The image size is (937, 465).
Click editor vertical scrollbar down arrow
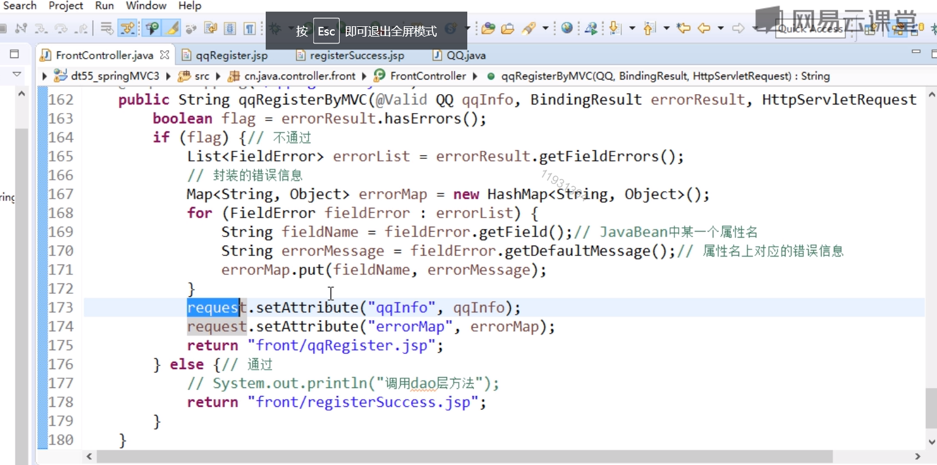coord(932,442)
